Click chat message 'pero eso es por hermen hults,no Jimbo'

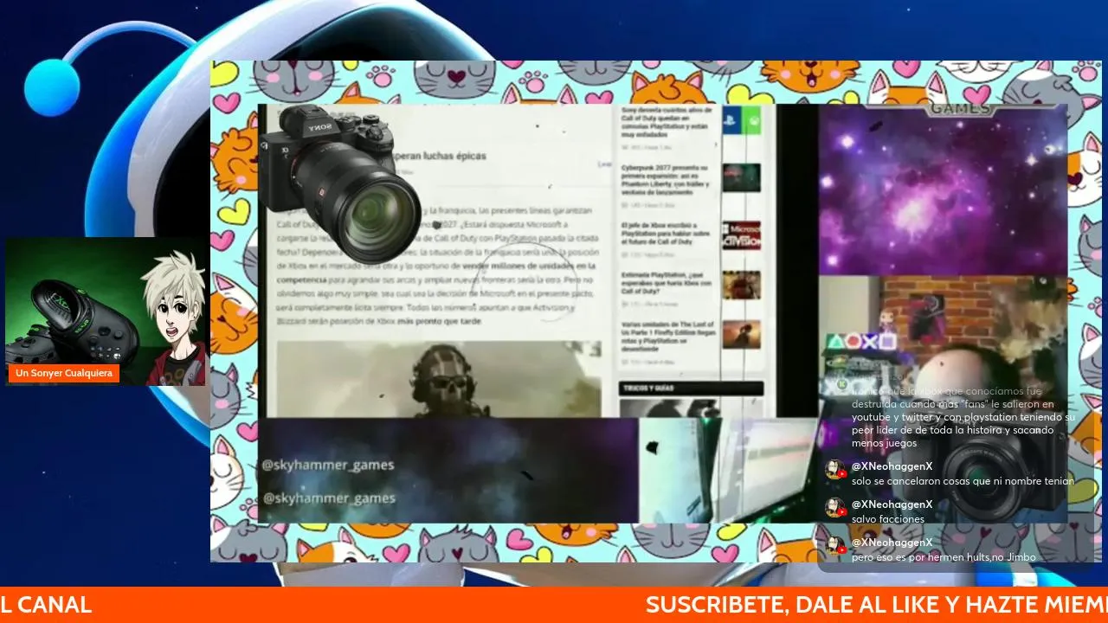(x=944, y=557)
